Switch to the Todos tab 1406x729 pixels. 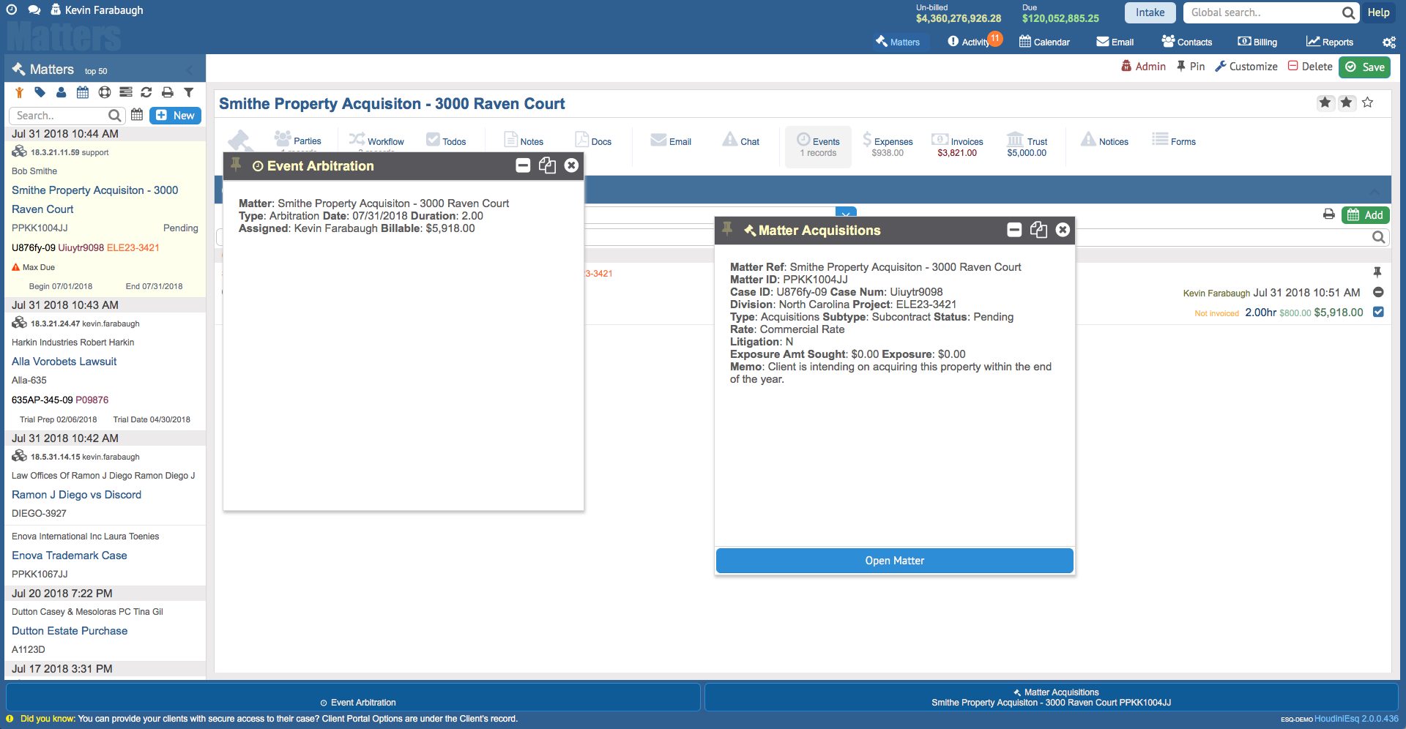click(x=446, y=141)
